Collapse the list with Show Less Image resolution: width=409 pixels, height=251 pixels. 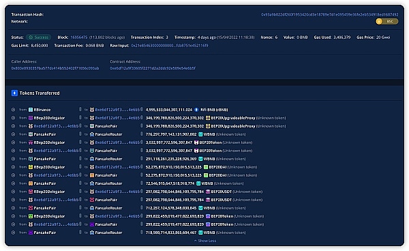pos(205,241)
